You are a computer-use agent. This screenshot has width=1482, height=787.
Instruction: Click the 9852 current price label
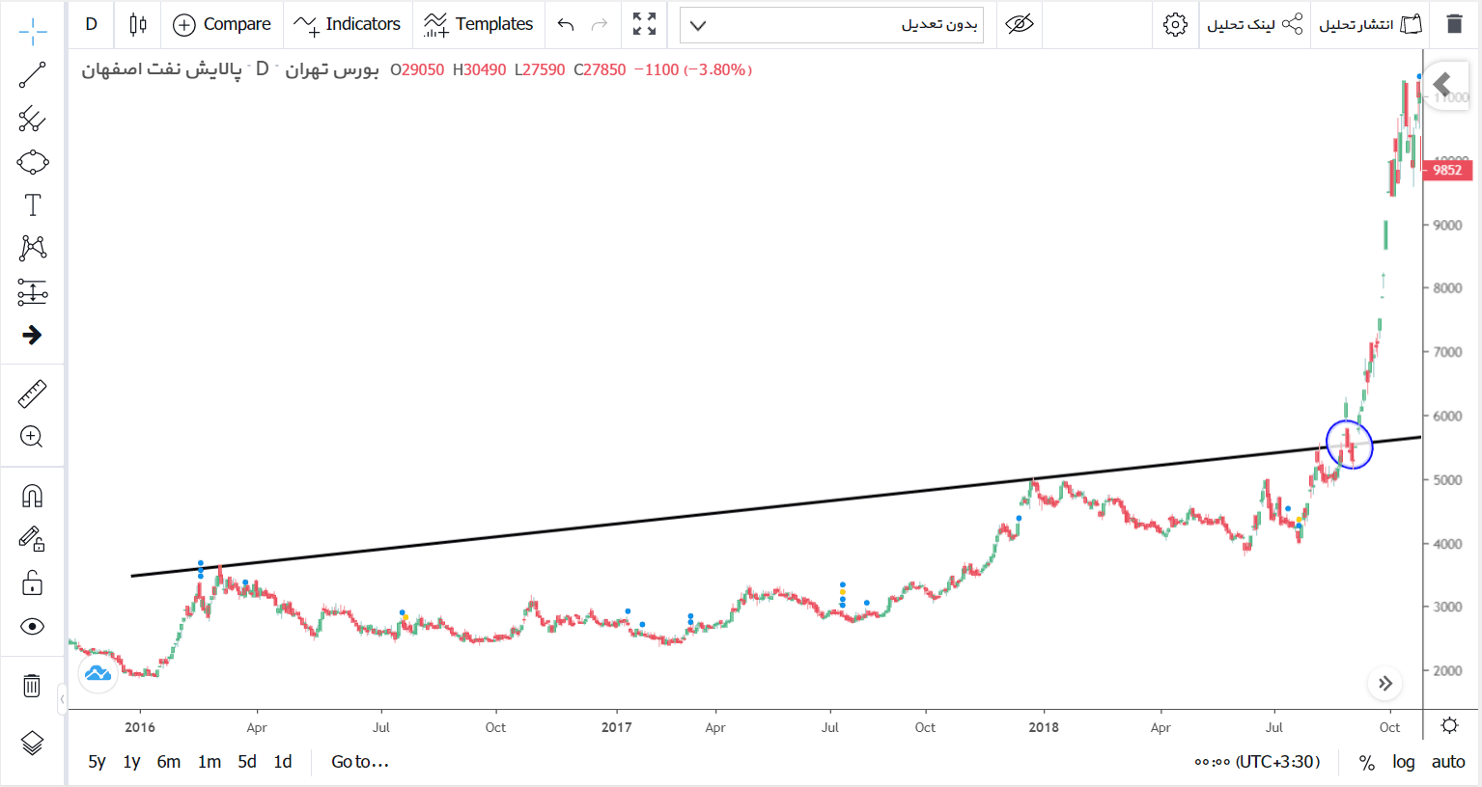1447,170
